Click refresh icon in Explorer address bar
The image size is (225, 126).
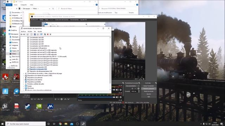(x=53, y=8)
